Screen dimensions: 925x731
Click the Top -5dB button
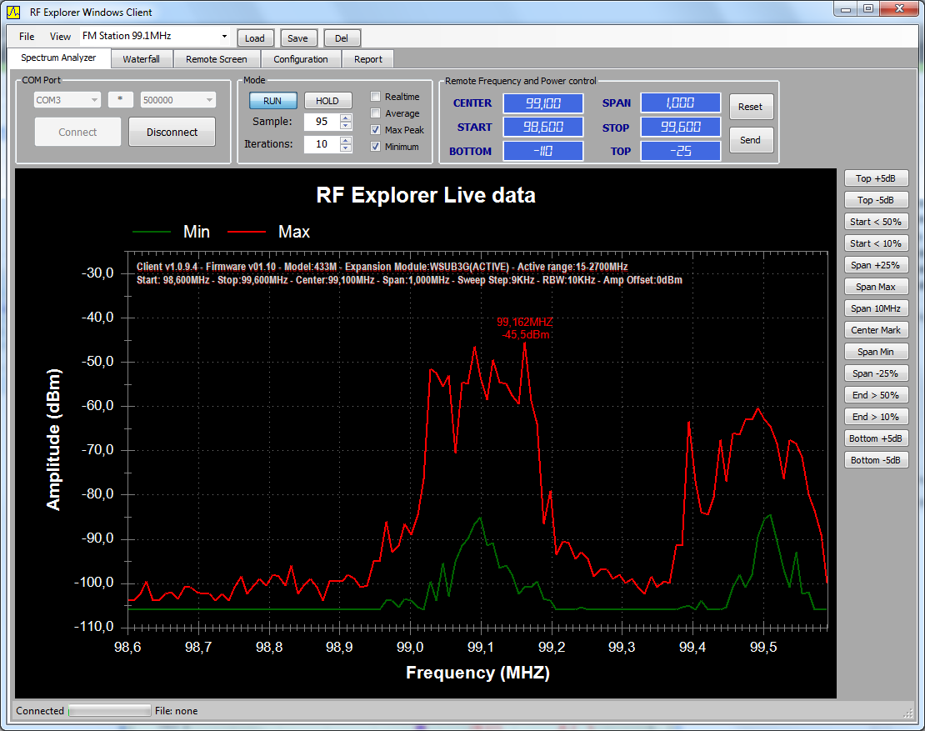[x=876, y=200]
